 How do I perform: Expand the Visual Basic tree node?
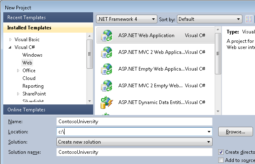[x=11, y=40]
